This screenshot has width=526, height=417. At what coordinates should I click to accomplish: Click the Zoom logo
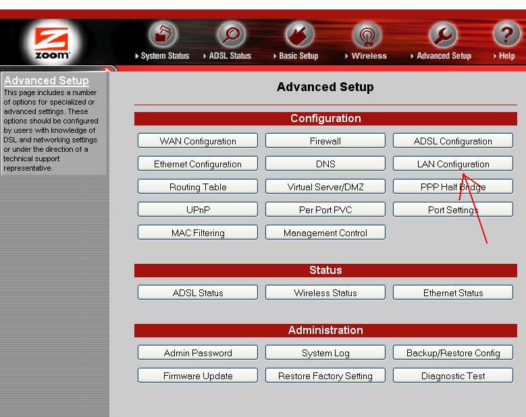[52, 43]
